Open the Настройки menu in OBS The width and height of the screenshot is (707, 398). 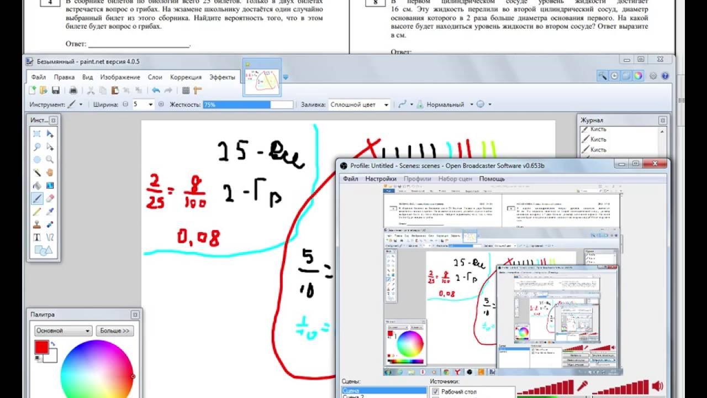(x=381, y=179)
